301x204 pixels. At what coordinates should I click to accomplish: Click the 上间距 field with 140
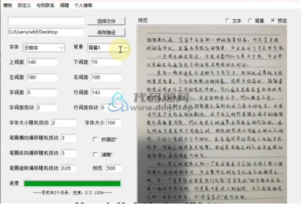(x=42, y=62)
